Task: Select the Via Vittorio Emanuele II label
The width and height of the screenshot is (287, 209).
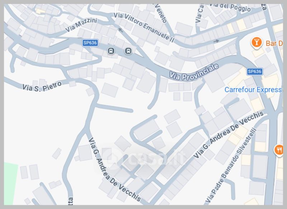Action: click(144, 27)
